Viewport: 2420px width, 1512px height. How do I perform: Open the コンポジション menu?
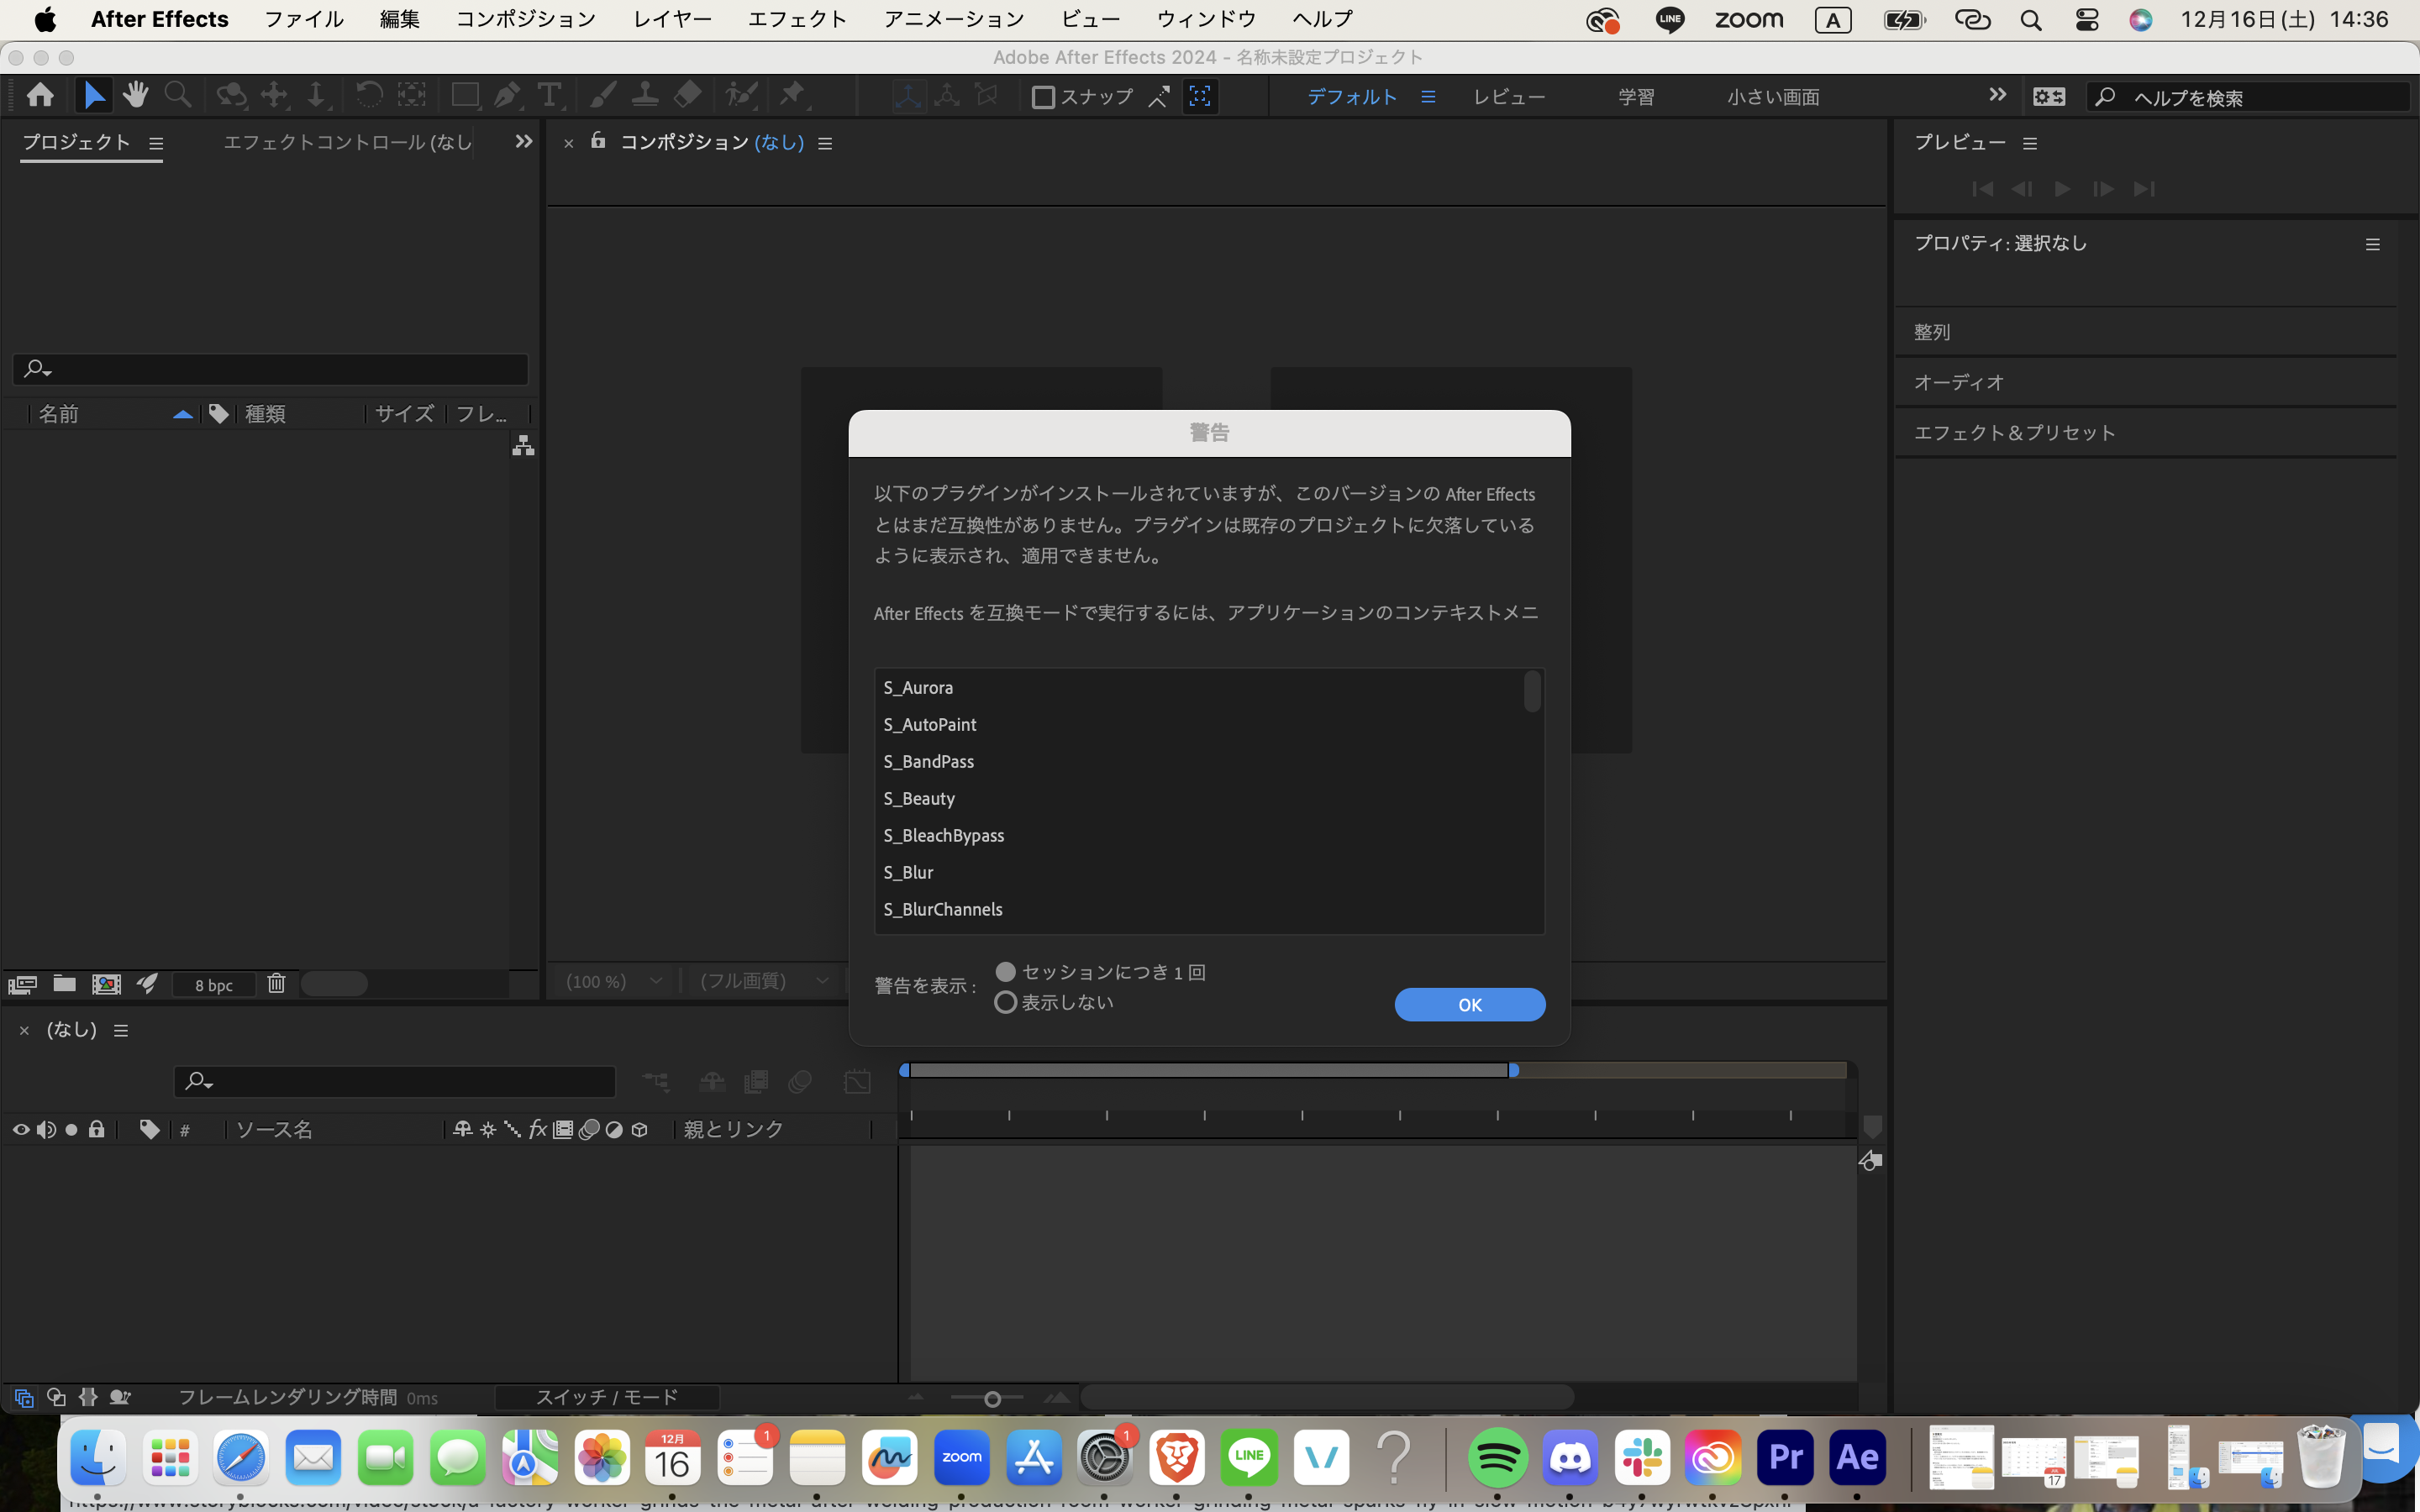click(x=524, y=18)
